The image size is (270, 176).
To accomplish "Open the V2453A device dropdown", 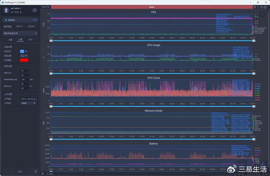I will pos(20,20).
